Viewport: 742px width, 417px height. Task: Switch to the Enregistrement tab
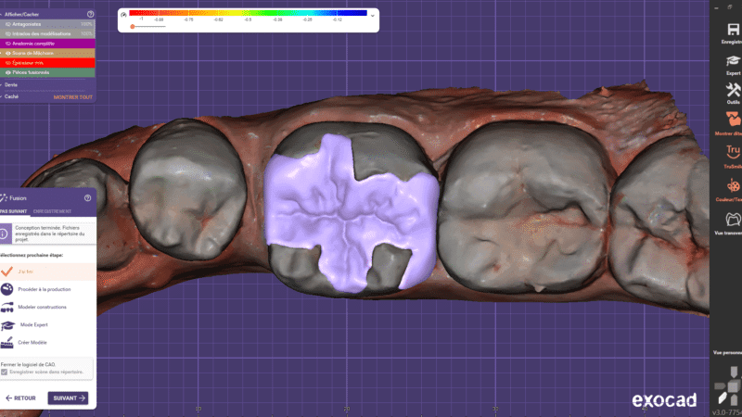pyautogui.click(x=52, y=211)
